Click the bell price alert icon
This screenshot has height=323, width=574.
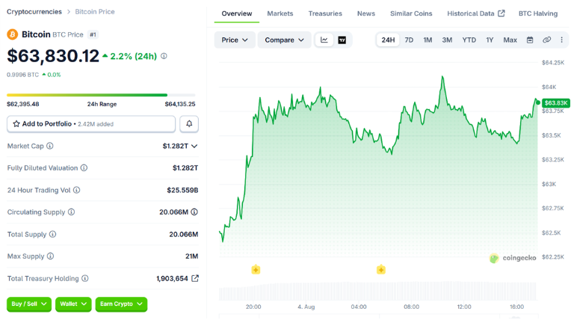[x=189, y=124]
